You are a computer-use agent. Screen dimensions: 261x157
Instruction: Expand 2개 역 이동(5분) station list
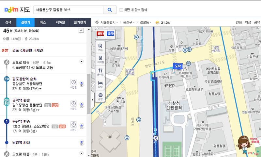coord(26,110)
